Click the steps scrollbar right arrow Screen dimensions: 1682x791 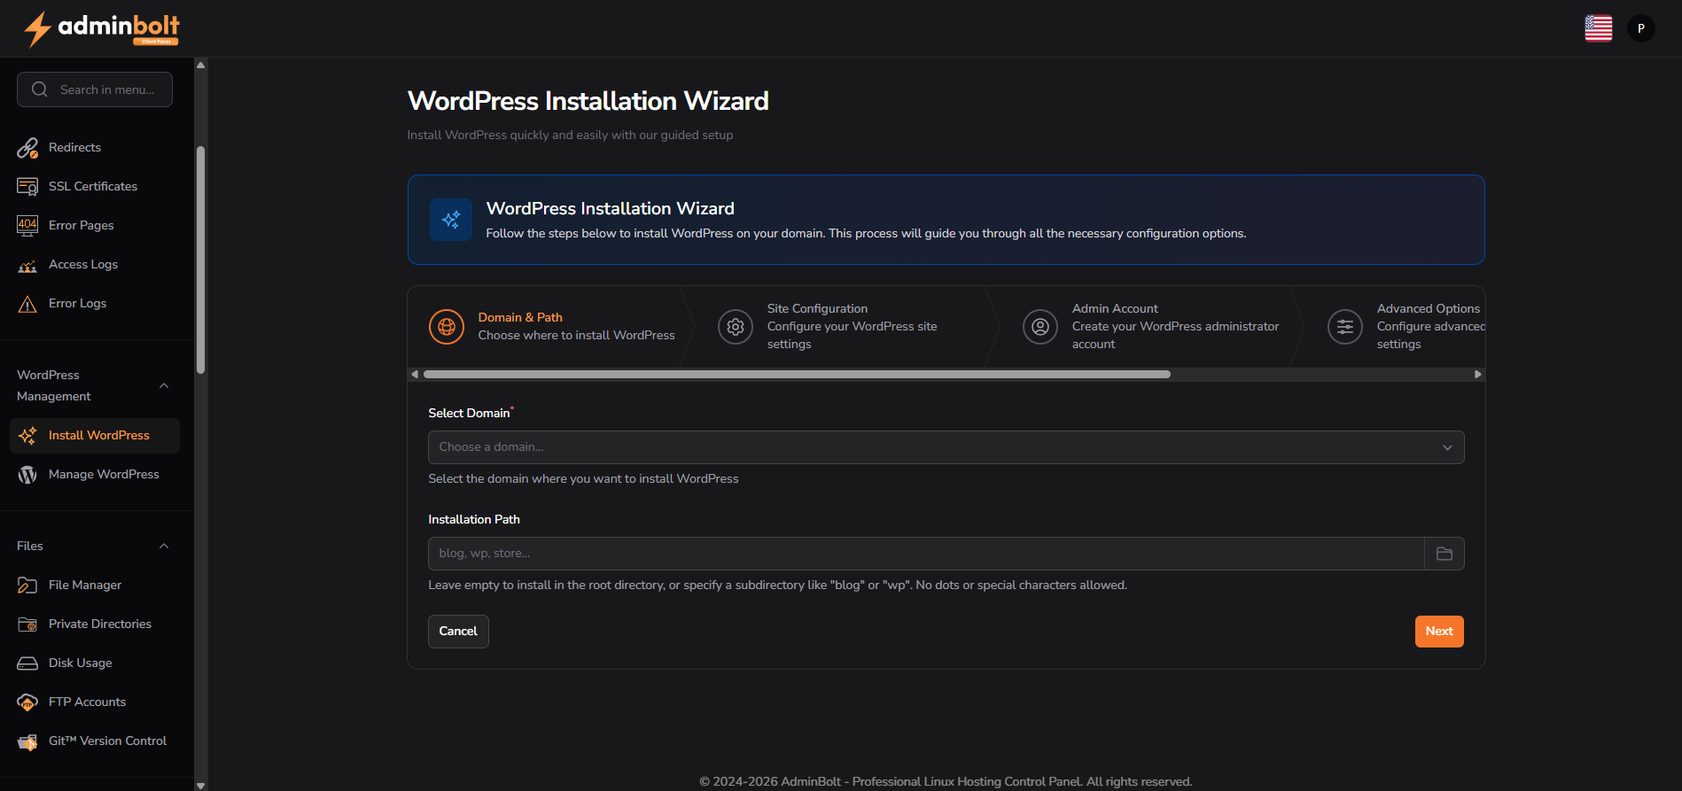tap(1477, 375)
